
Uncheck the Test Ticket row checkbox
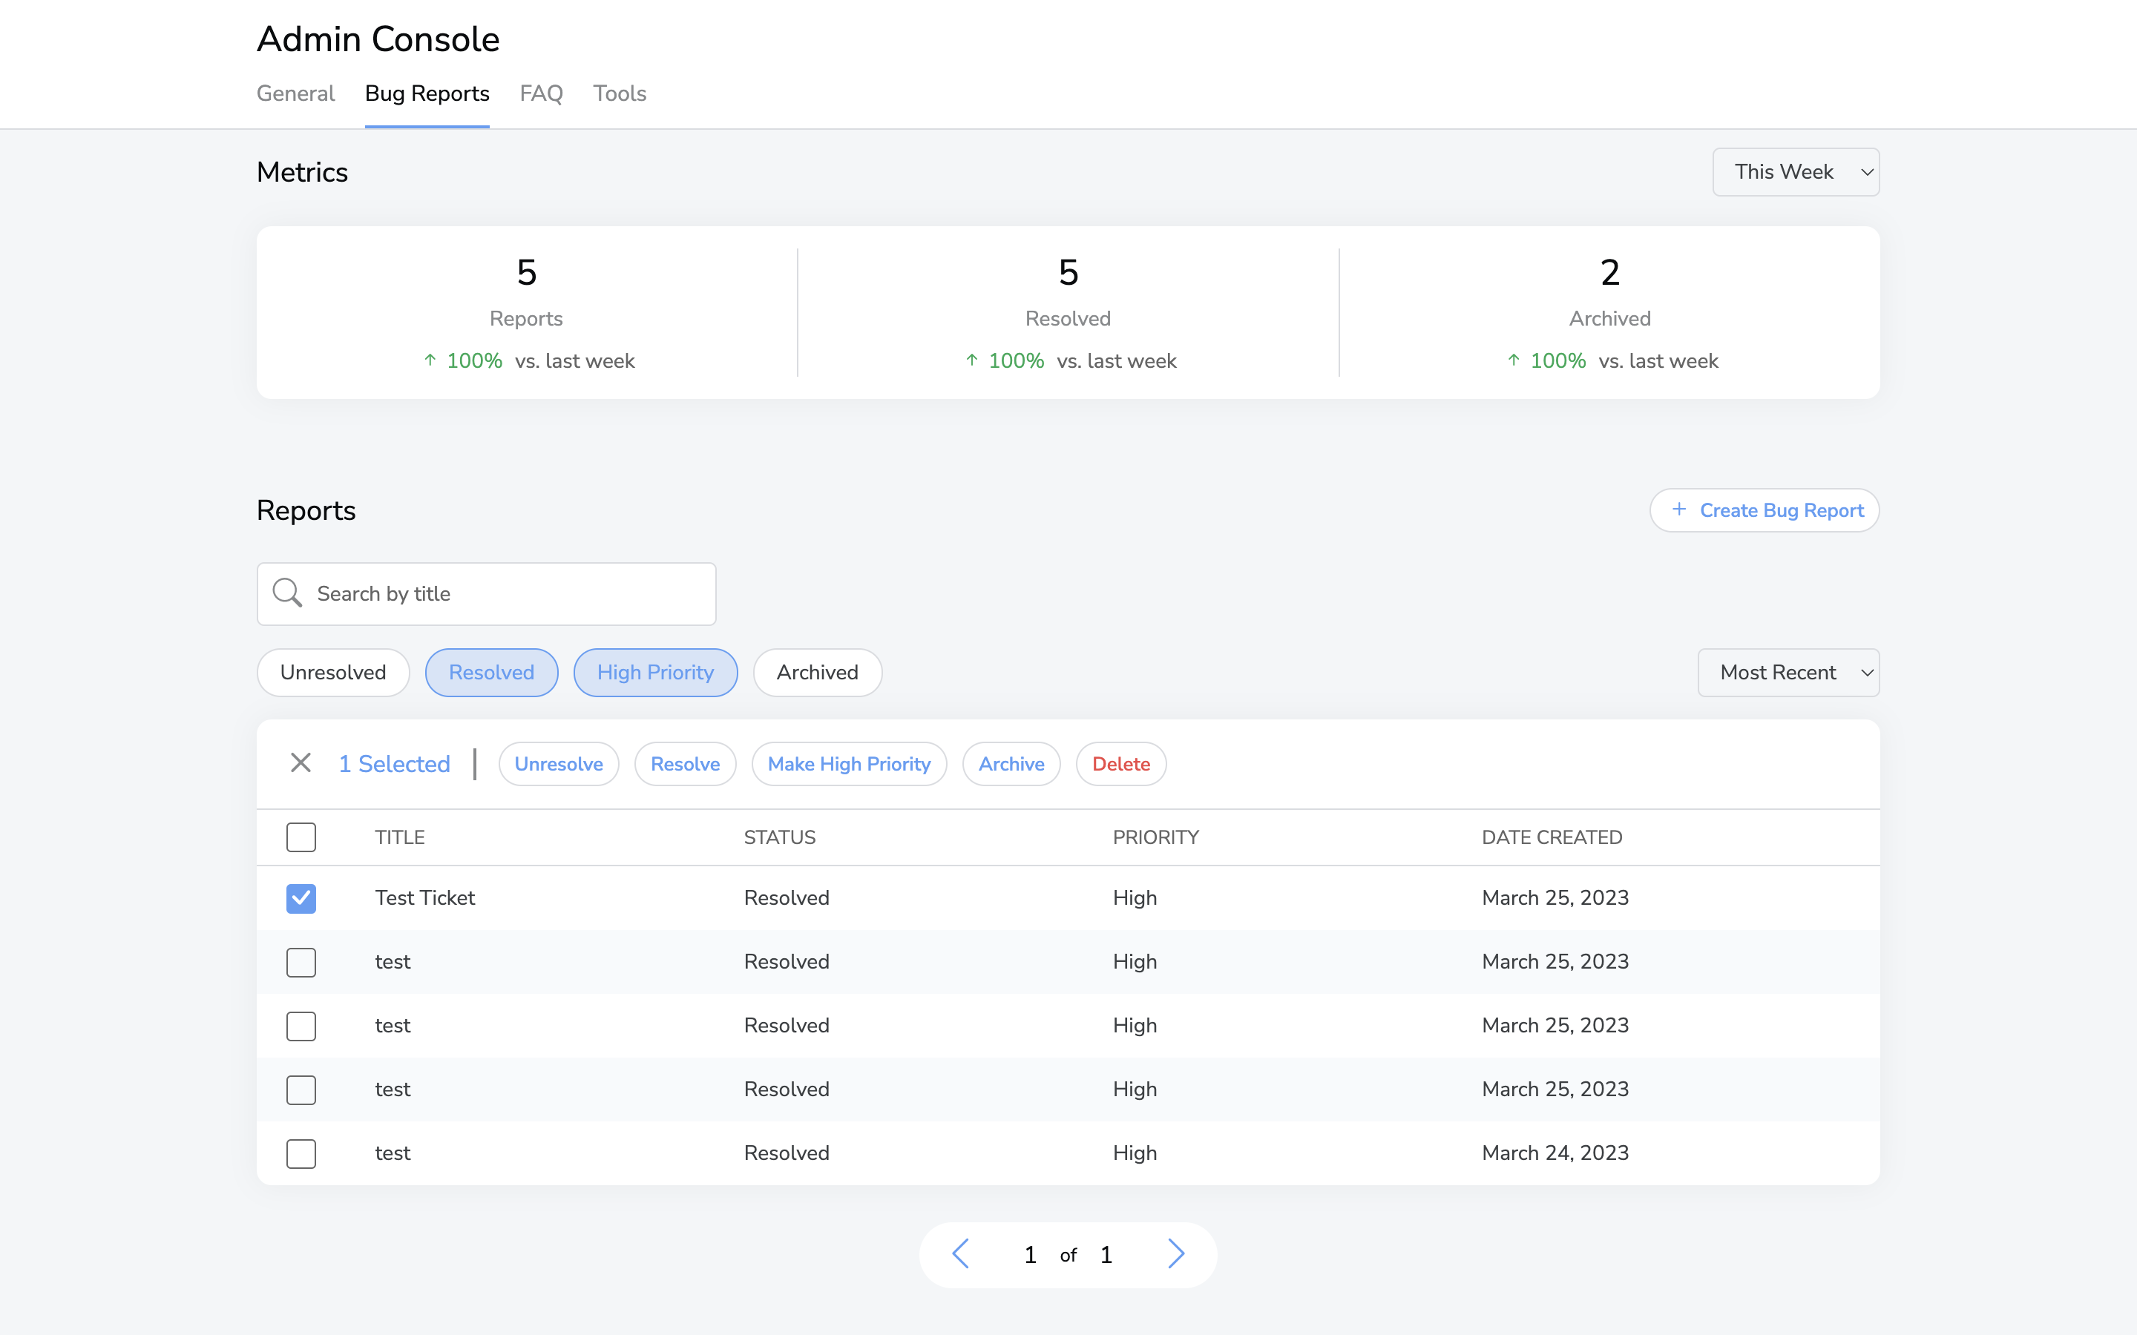click(301, 898)
